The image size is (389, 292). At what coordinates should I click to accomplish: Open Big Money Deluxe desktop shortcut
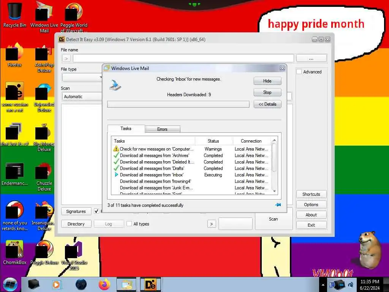[x=44, y=137]
